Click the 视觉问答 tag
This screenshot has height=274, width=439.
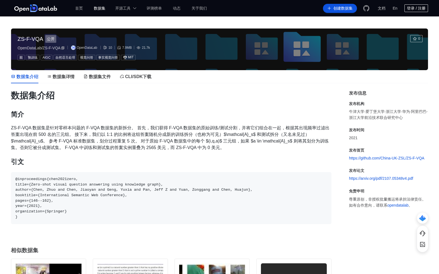click(87, 58)
